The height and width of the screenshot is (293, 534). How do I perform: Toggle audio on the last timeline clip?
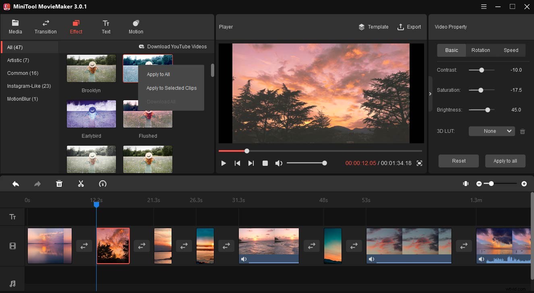coord(481,259)
